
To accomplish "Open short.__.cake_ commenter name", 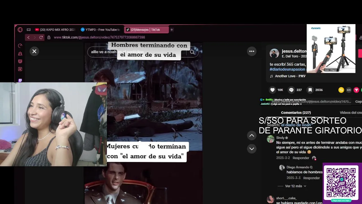I will pos(286,198).
